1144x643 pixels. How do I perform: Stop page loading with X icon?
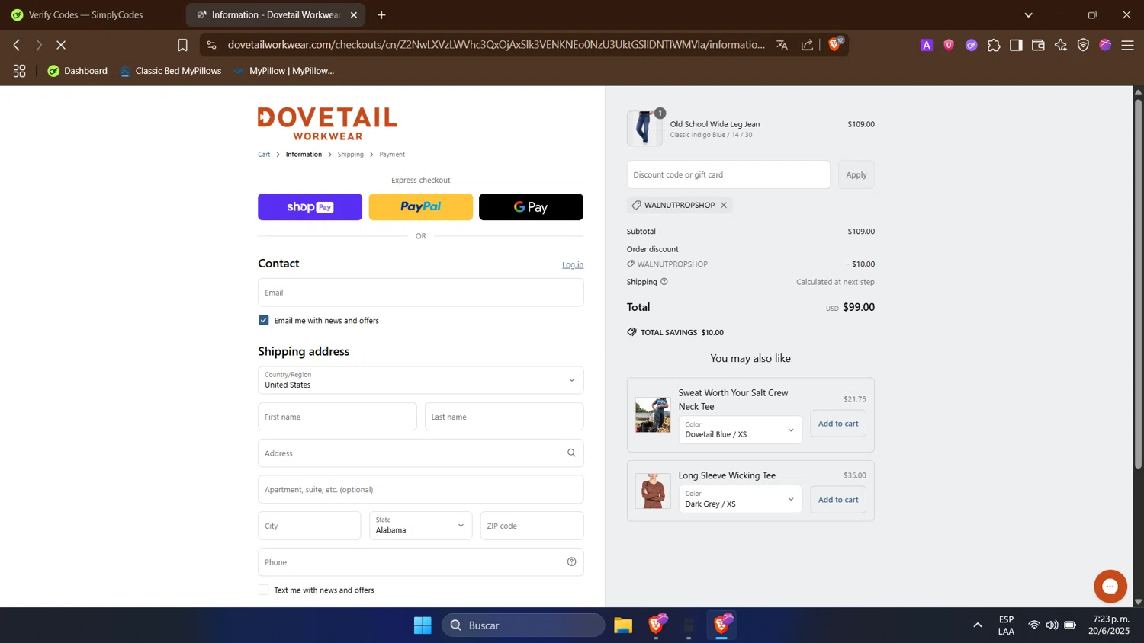coord(61,45)
